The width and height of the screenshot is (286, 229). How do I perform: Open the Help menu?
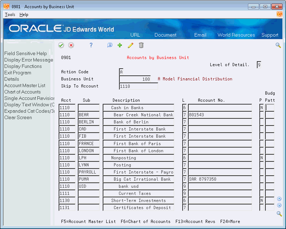[x=24, y=15]
